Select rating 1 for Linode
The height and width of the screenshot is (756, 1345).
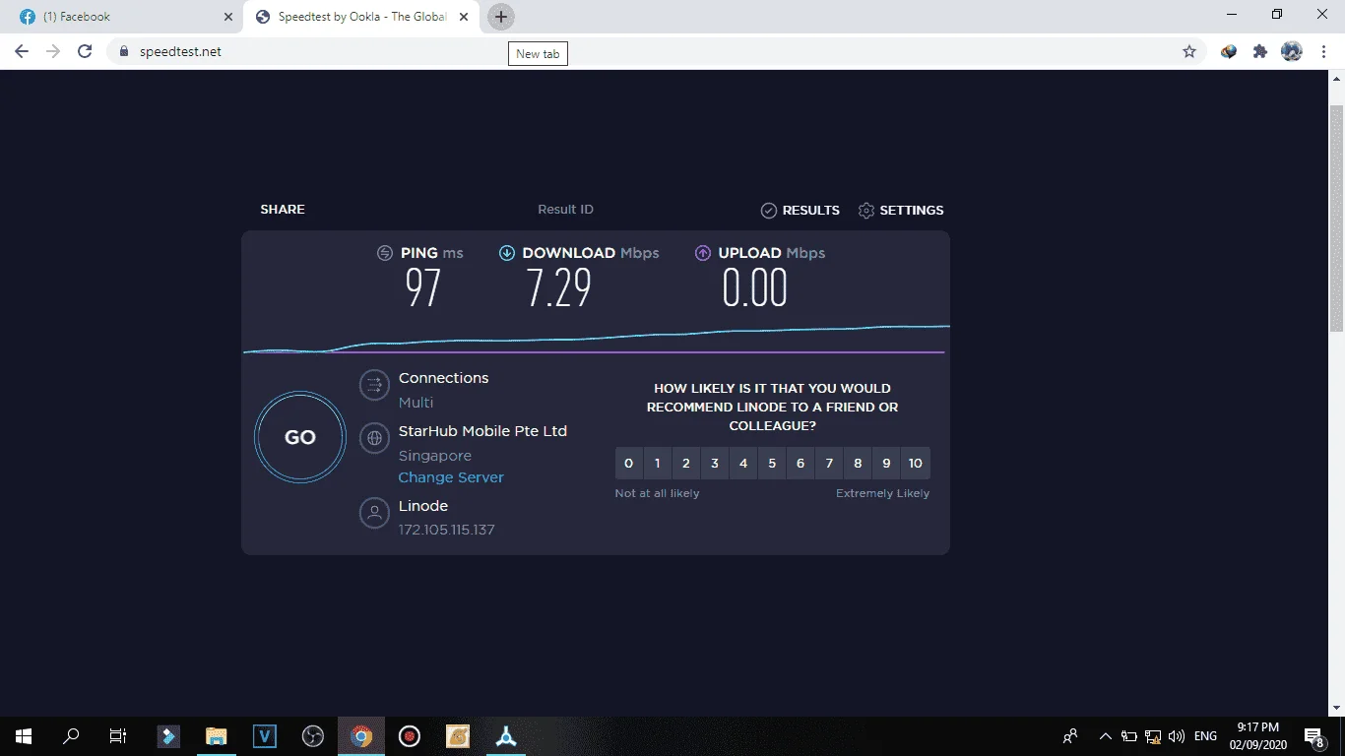658,464
